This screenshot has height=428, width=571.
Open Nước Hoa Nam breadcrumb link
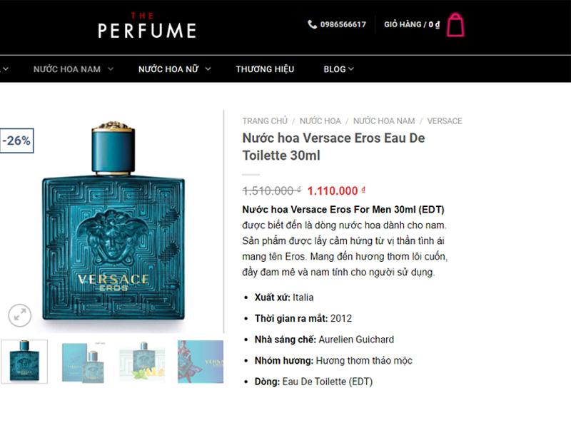[384, 121]
